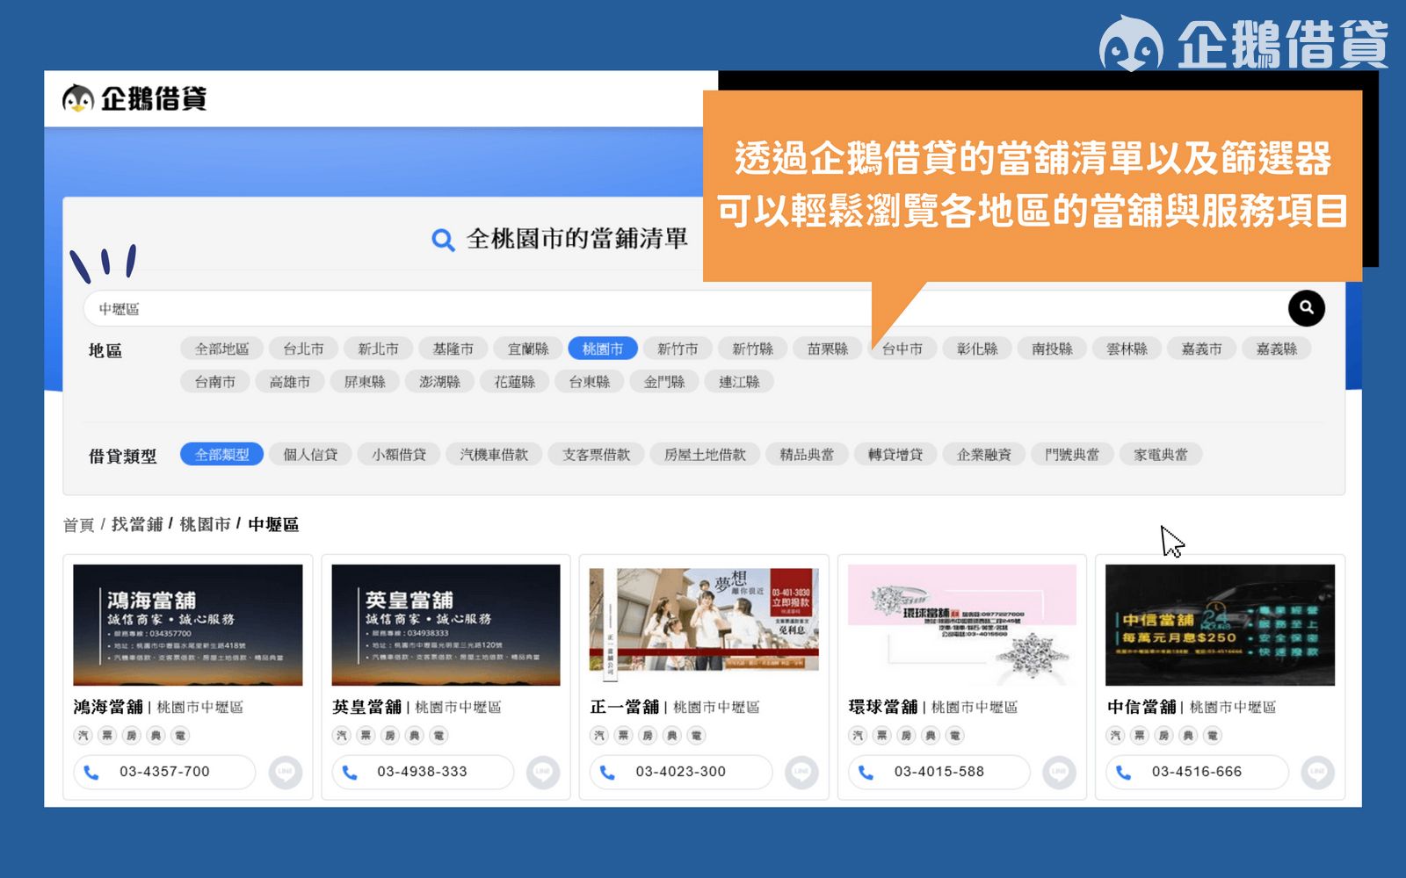This screenshot has width=1406, height=878.
Task: Filter by 支客票借款 loan type
Action: click(597, 454)
